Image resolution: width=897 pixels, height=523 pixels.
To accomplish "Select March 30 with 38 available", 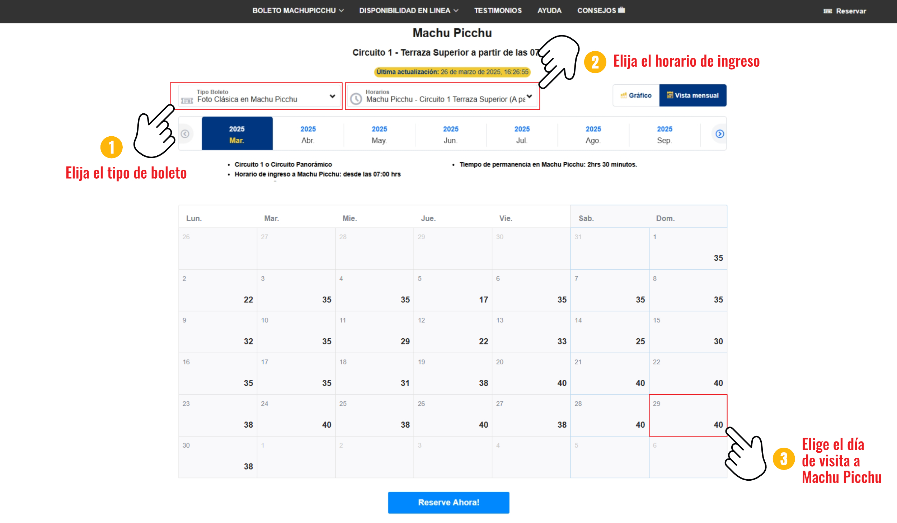I will click(218, 457).
